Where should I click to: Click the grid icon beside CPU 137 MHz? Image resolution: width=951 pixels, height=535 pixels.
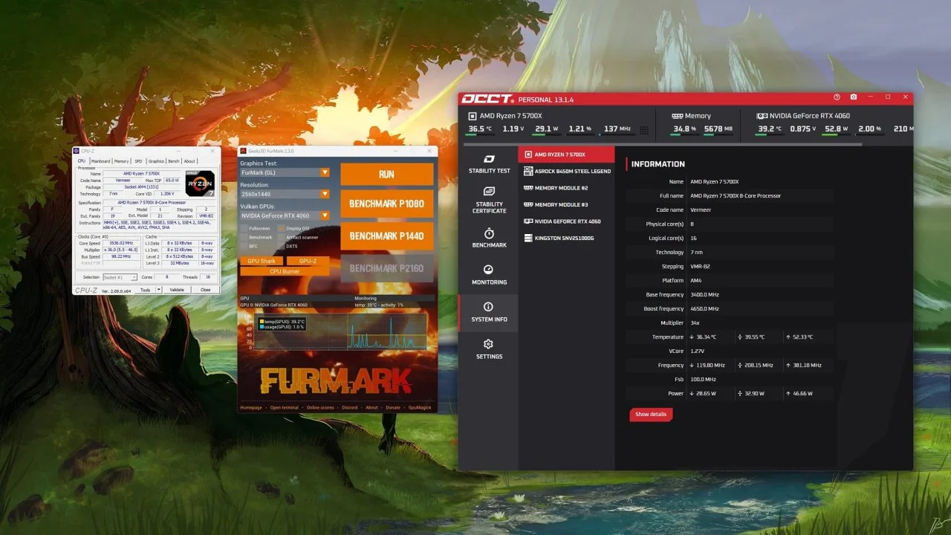click(644, 130)
